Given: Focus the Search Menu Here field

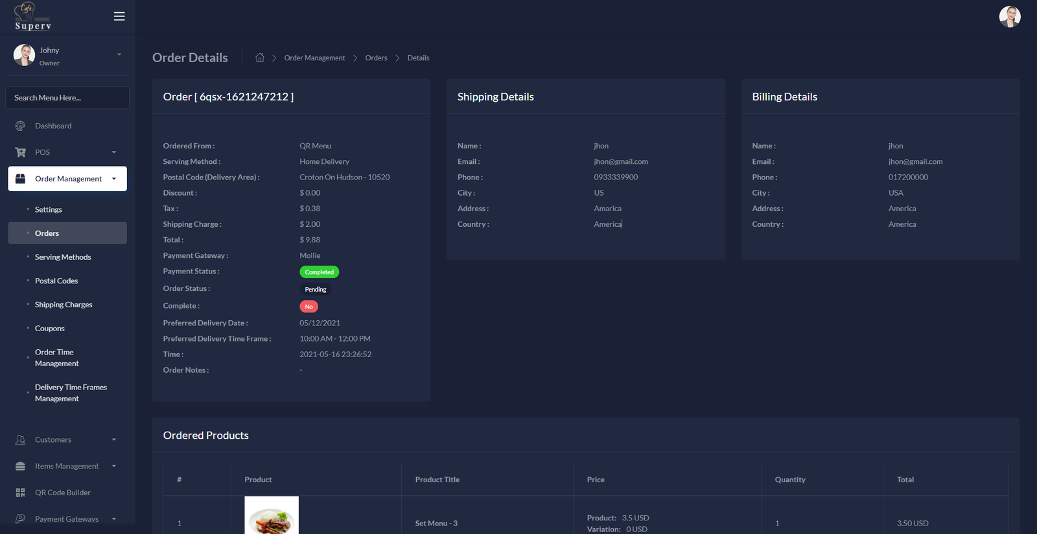Looking at the screenshot, I should [x=67, y=98].
